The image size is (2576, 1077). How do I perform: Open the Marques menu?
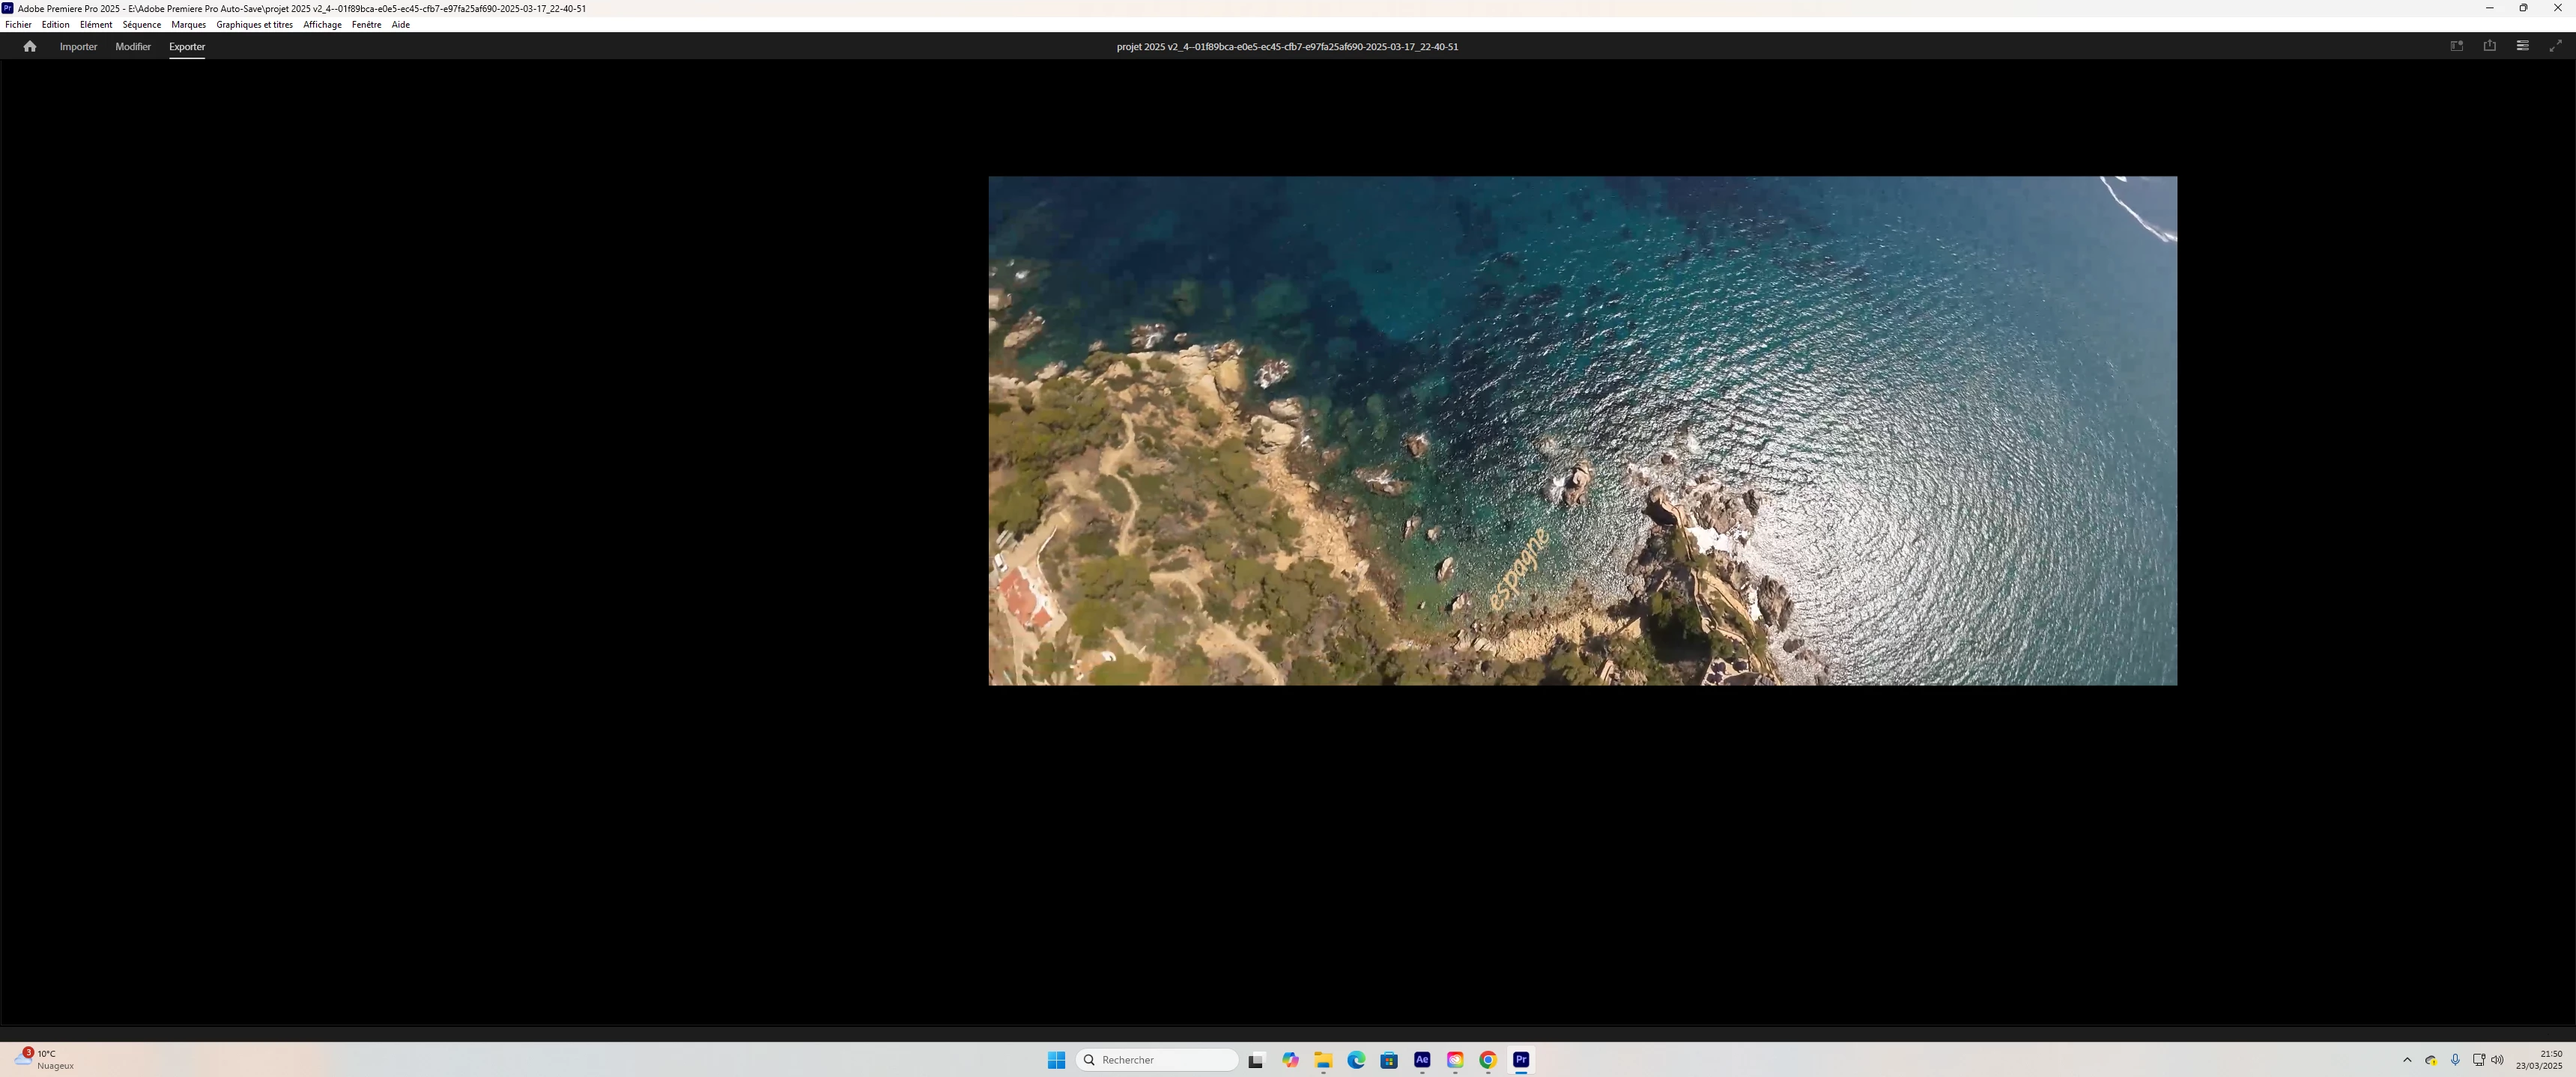(188, 25)
